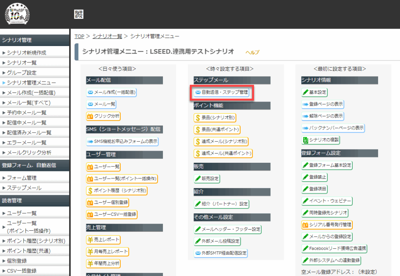Open 基本設定 pencil icon button
Screen dimensions: 400x276
(314, 93)
